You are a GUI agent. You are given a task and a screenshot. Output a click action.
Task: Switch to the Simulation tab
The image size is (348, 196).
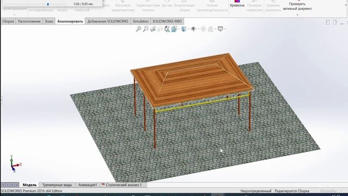point(141,21)
